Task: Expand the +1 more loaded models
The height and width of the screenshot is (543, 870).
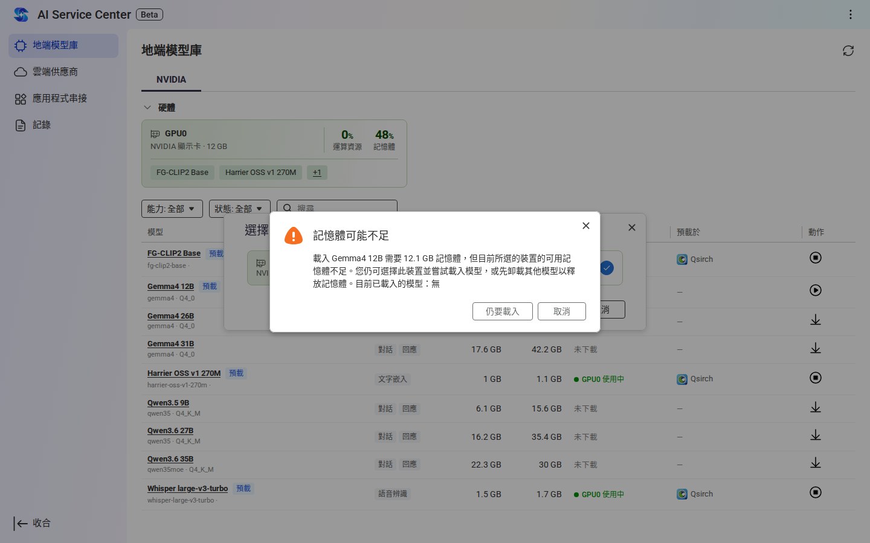Action: [317, 173]
